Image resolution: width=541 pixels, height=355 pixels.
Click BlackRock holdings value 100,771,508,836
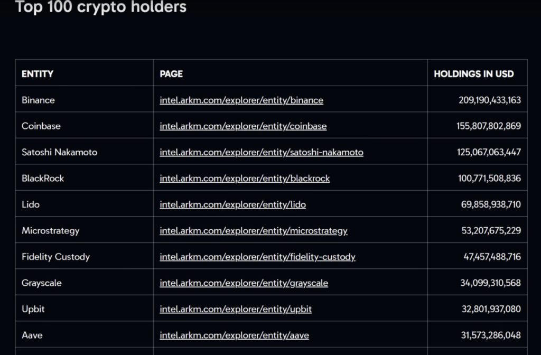click(x=489, y=179)
